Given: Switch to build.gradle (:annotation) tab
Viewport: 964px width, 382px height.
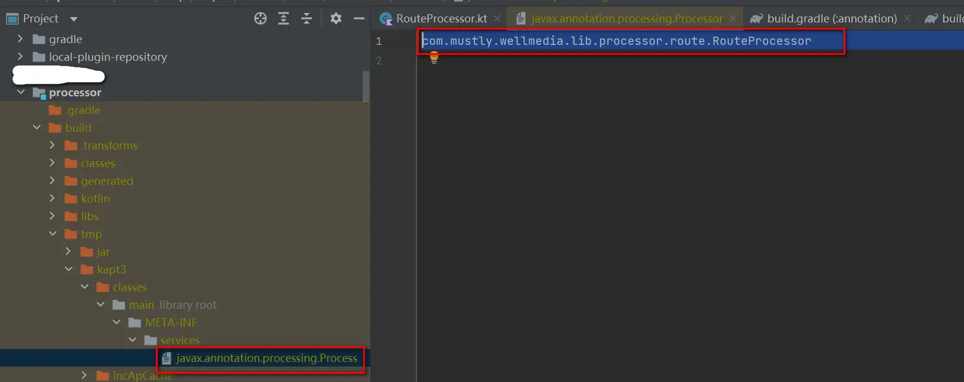Looking at the screenshot, I should click(x=831, y=19).
